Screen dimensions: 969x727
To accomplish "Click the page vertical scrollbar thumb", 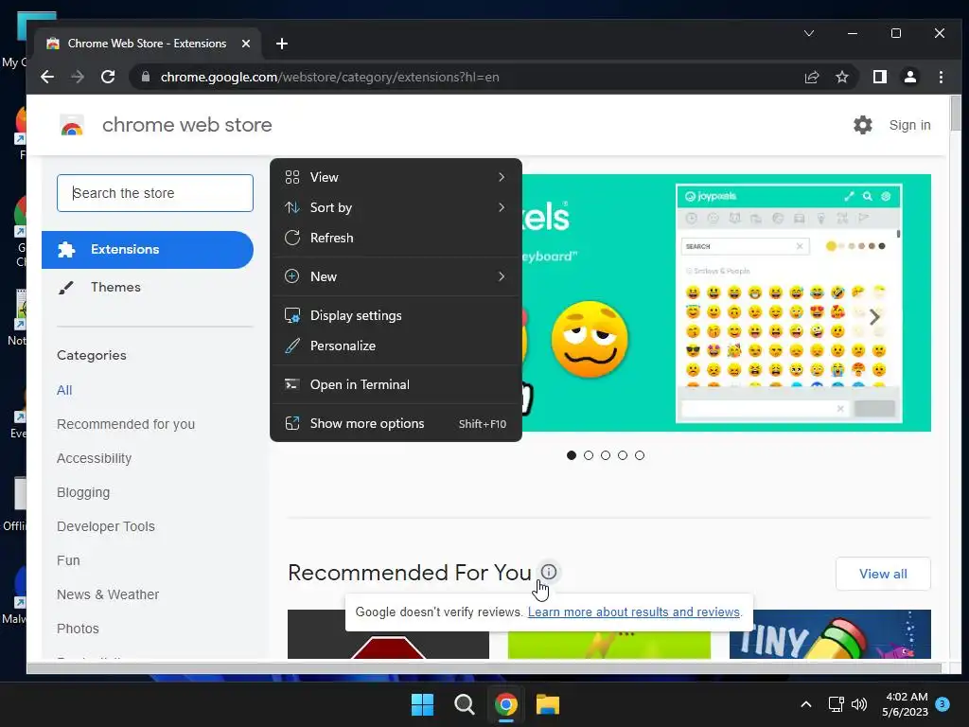I will (956, 114).
